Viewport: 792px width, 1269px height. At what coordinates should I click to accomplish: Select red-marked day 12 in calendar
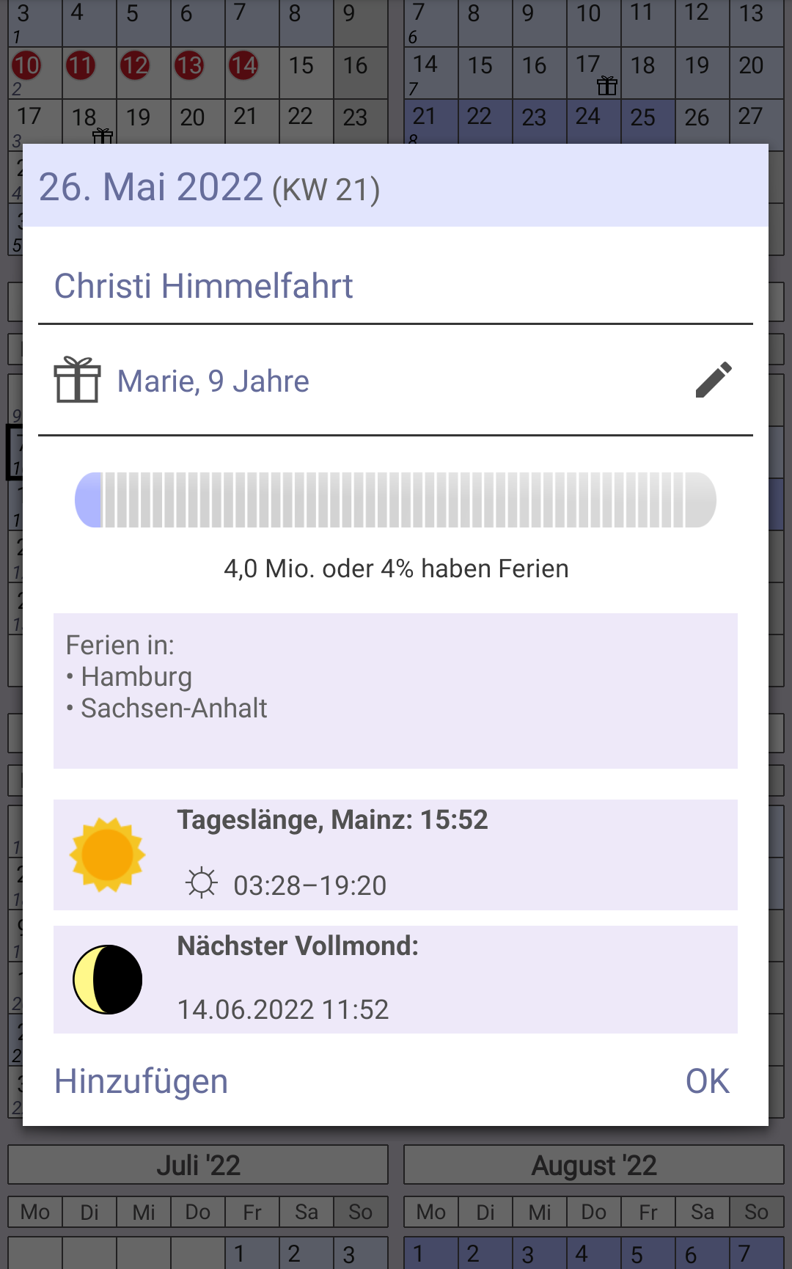135,66
